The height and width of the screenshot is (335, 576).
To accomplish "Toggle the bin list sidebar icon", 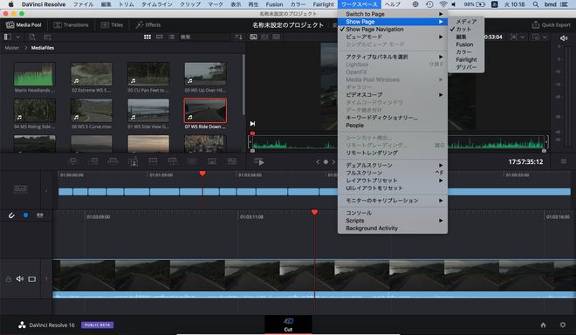I will coord(7,38).
